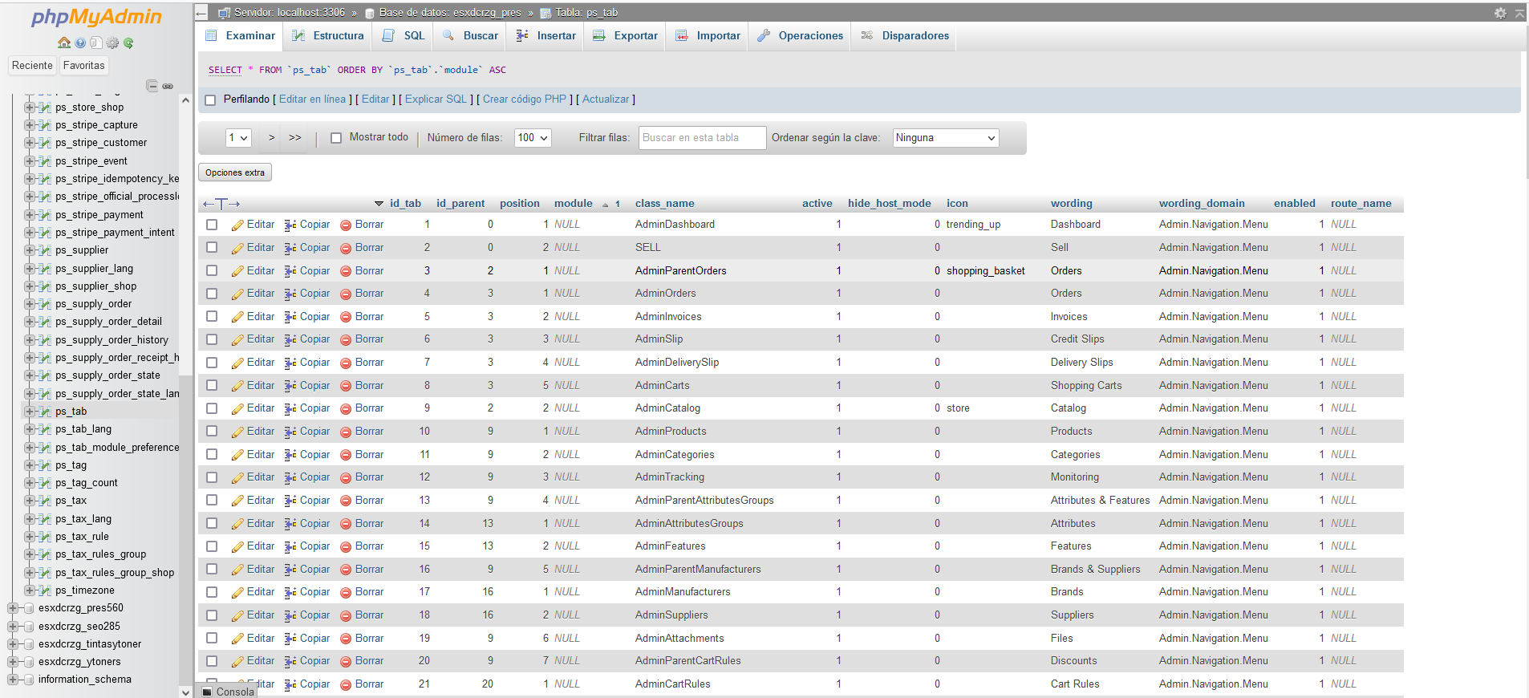Screen dimensions: 1529x698
Task: Open the Buscar tab
Action: tap(470, 36)
